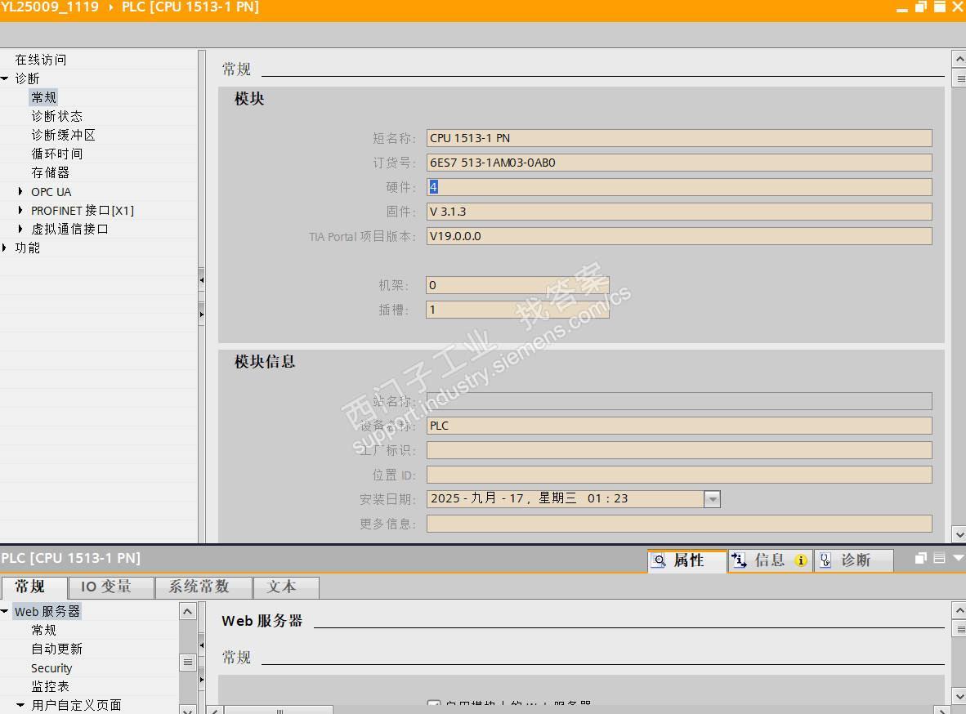Click left collapse arrow on properties splitter
966x714 pixels.
[x=202, y=645]
